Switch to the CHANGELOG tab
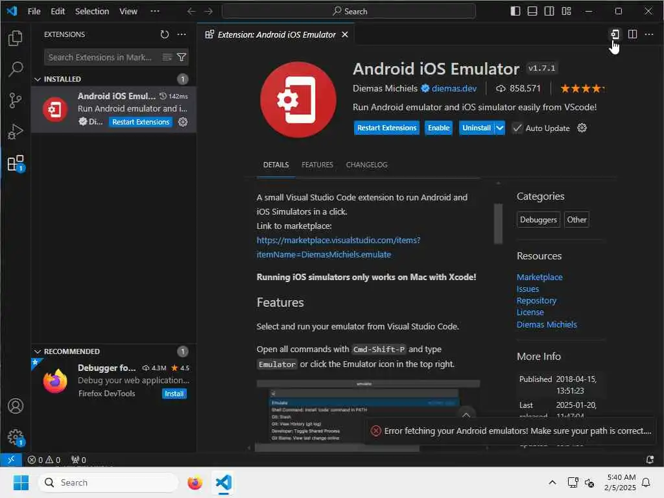 click(x=367, y=165)
